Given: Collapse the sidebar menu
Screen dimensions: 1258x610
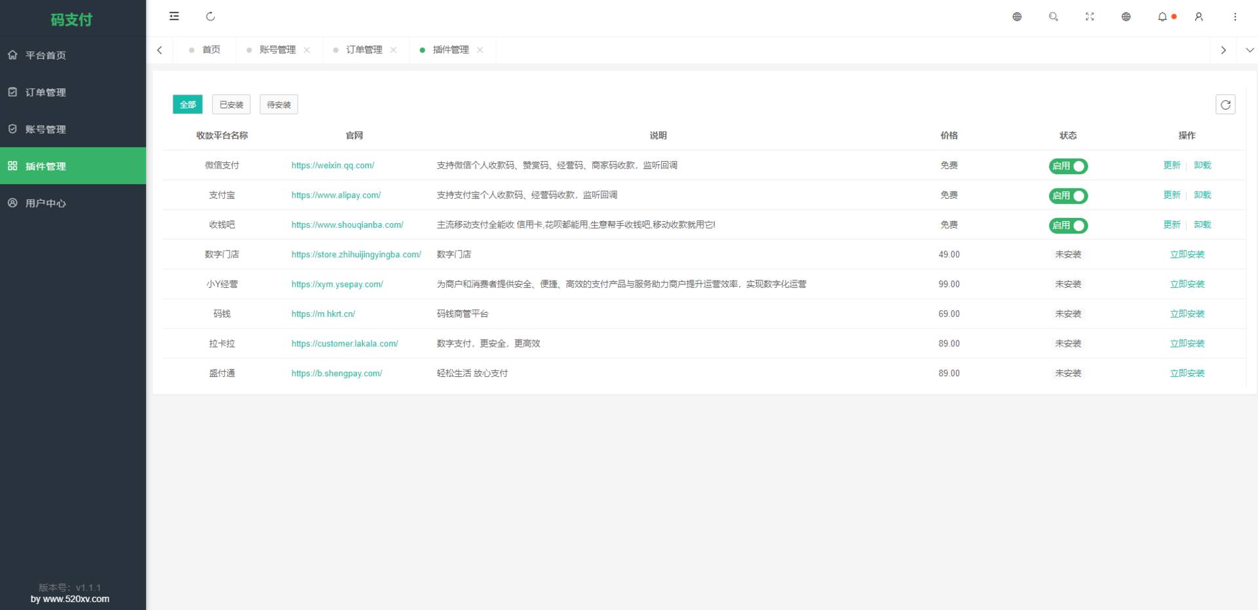Looking at the screenshot, I should point(174,16).
